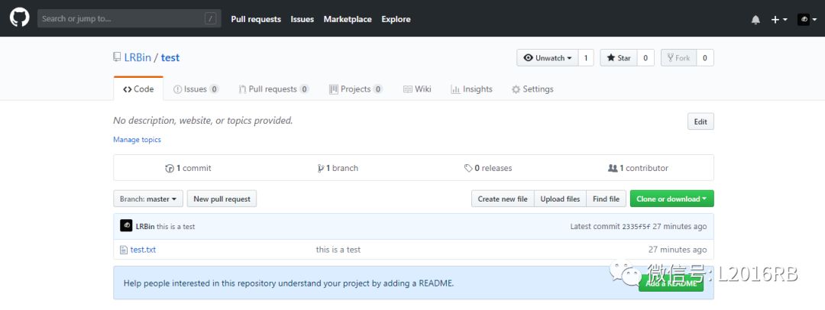Expand the Clone or download menu
Viewport: 825px width, 310px height.
[671, 199]
